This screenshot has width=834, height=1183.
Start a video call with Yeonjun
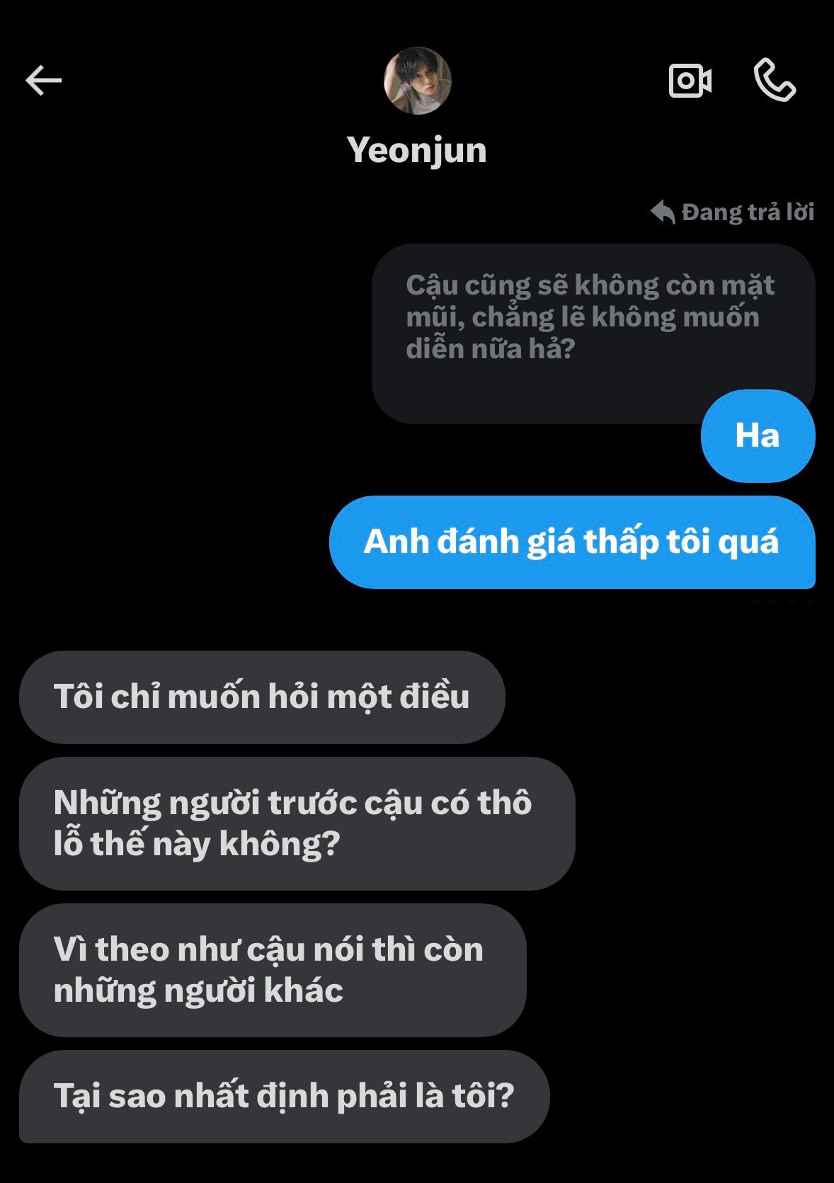(x=690, y=81)
